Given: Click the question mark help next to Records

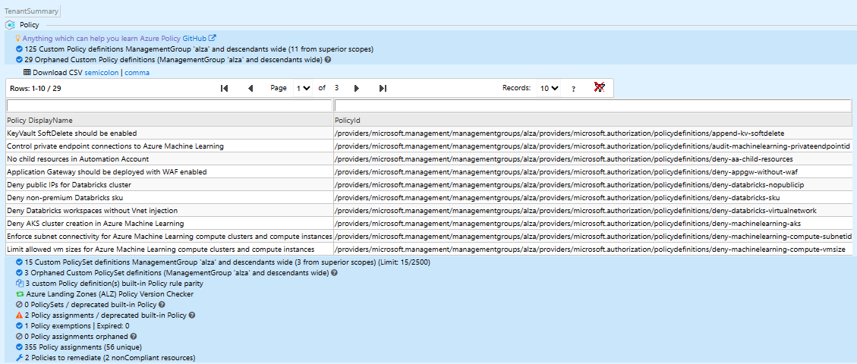Looking at the screenshot, I should [573, 89].
